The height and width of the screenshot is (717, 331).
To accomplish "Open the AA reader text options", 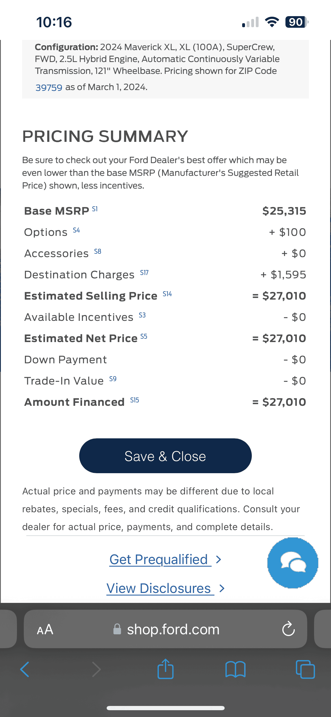I will tap(45, 629).
